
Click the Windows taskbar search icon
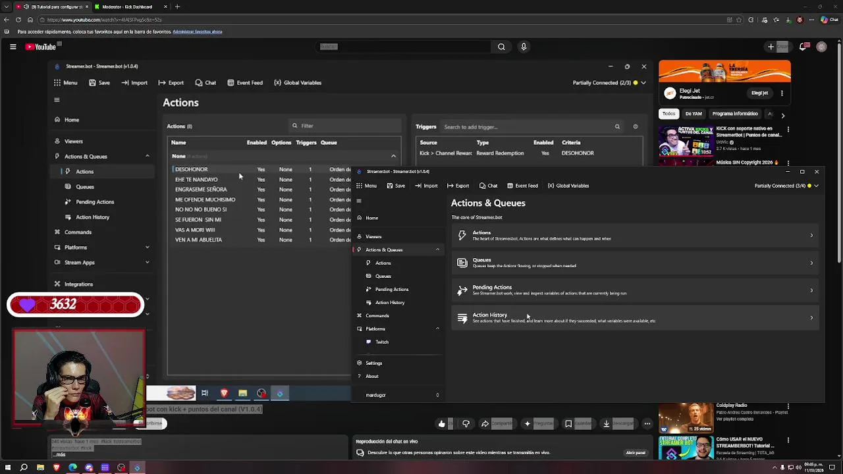pos(24,468)
